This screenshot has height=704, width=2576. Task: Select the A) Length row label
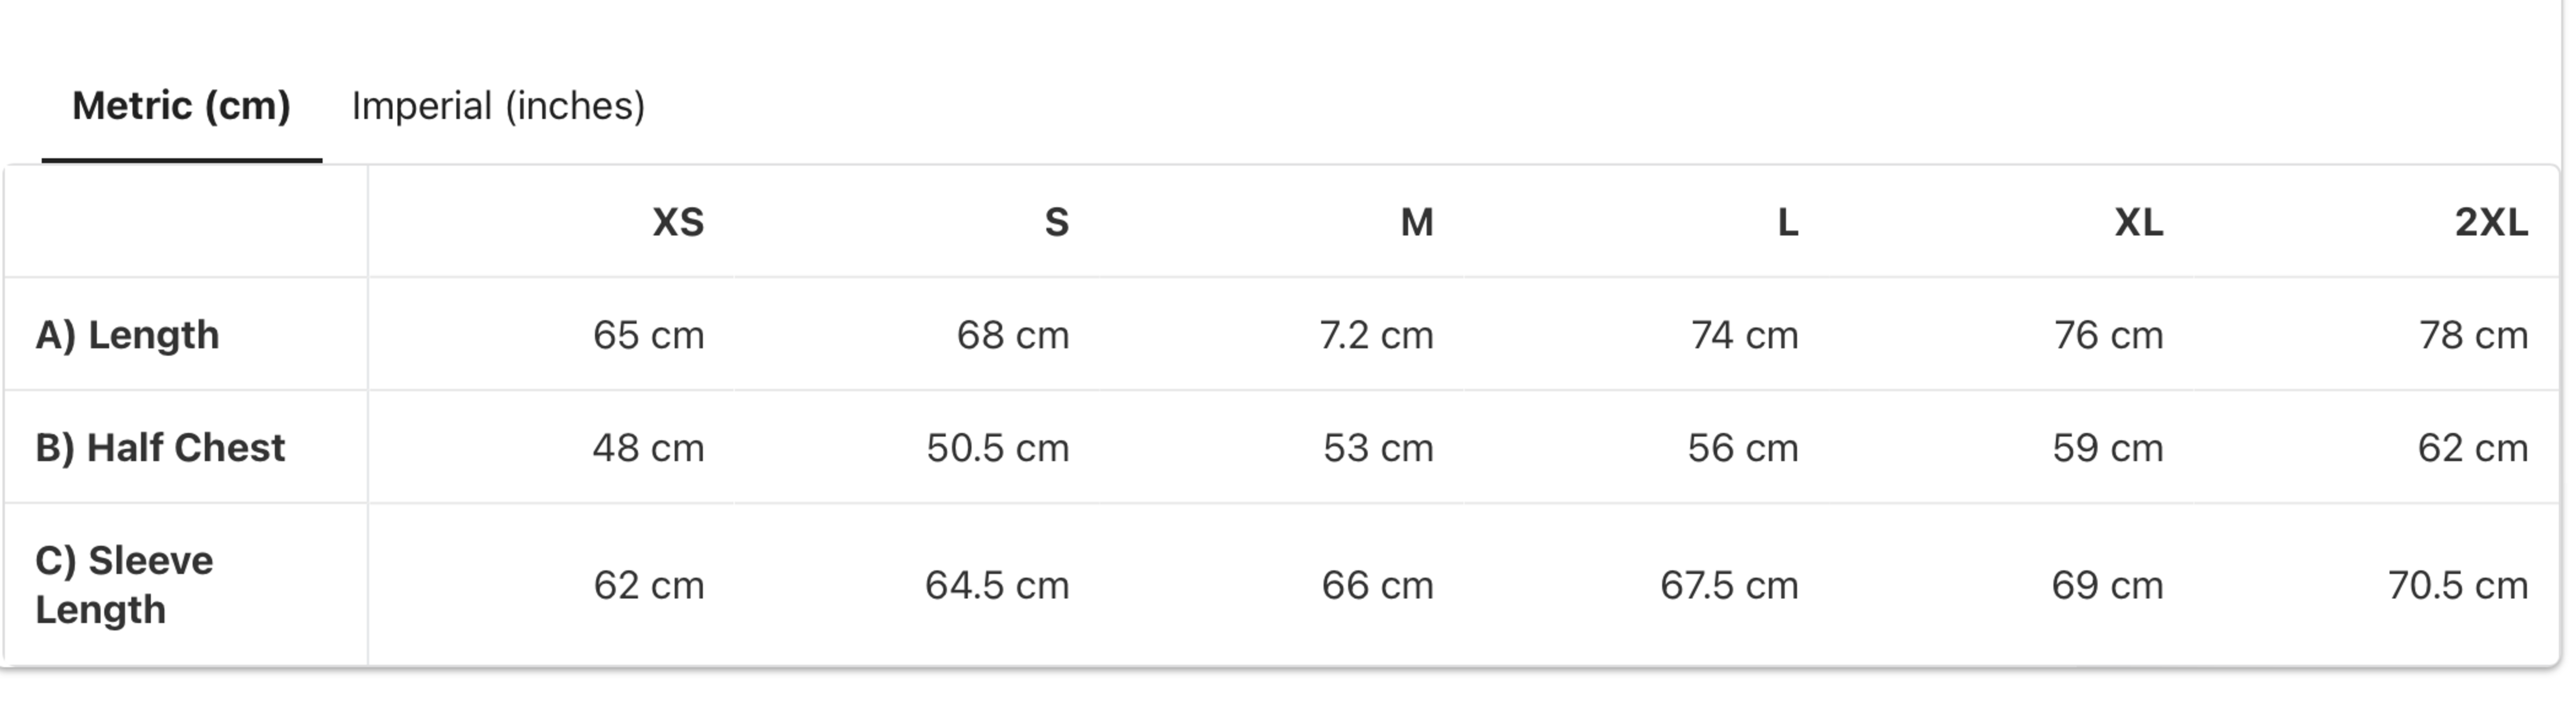[127, 335]
